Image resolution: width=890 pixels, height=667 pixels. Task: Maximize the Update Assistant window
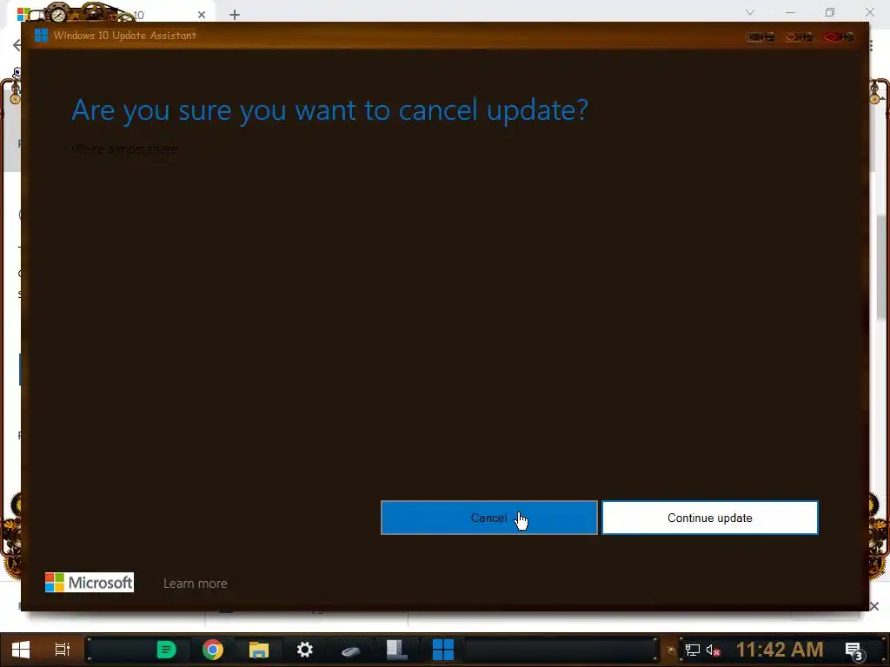pyautogui.click(x=800, y=36)
